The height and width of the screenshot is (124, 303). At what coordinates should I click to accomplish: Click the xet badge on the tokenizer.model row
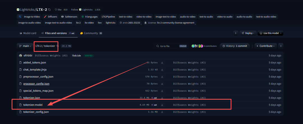(x=154, y=105)
